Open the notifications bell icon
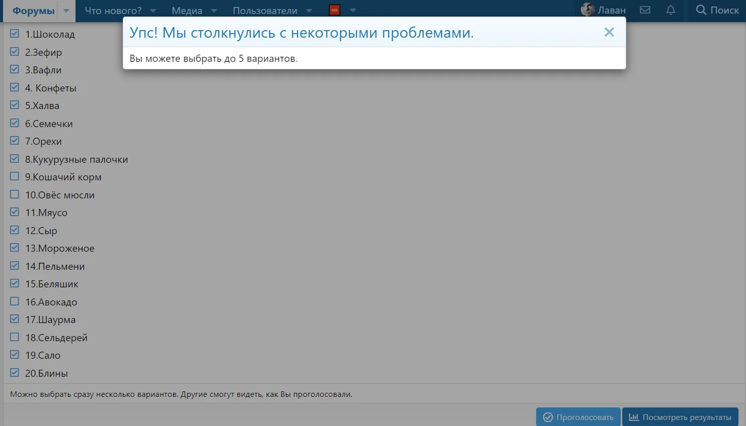746x426 pixels. pos(670,10)
